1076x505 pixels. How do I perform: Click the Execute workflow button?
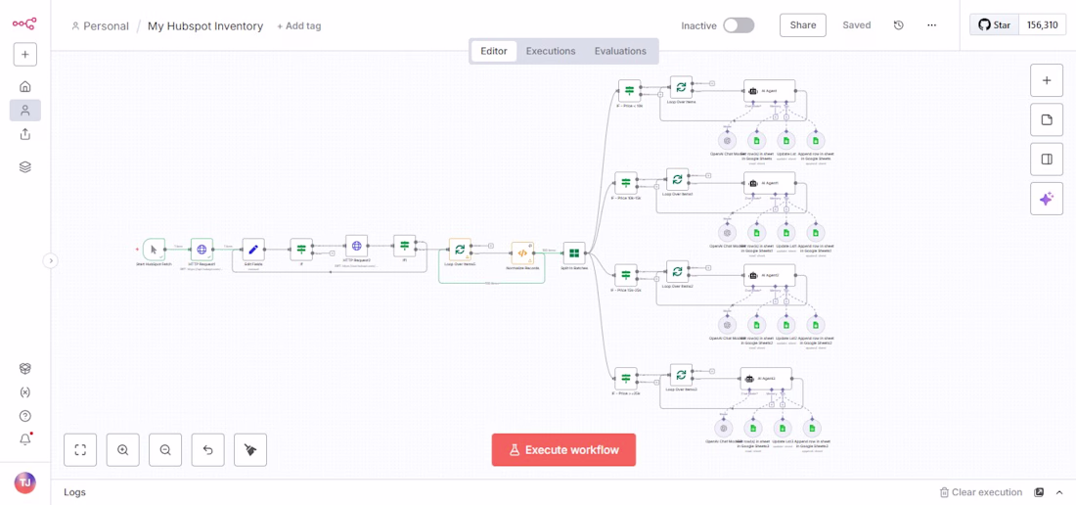point(563,450)
